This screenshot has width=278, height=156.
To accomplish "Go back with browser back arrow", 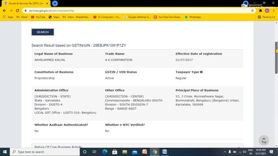I will point(4,10).
